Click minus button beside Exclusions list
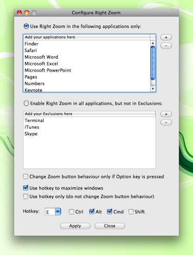The image size is (193, 255). coord(166,122)
